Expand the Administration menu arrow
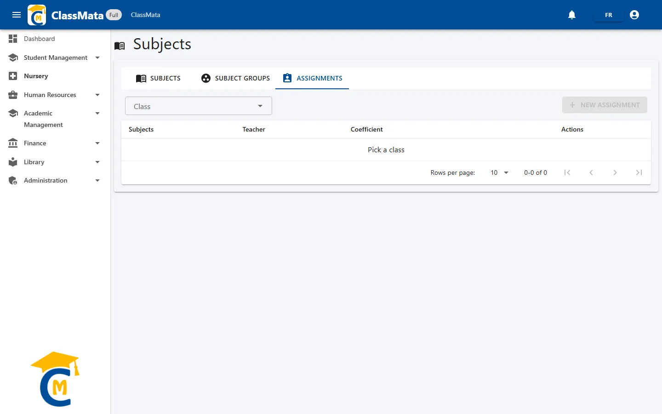Screen dimensions: 662x414 tap(97, 180)
